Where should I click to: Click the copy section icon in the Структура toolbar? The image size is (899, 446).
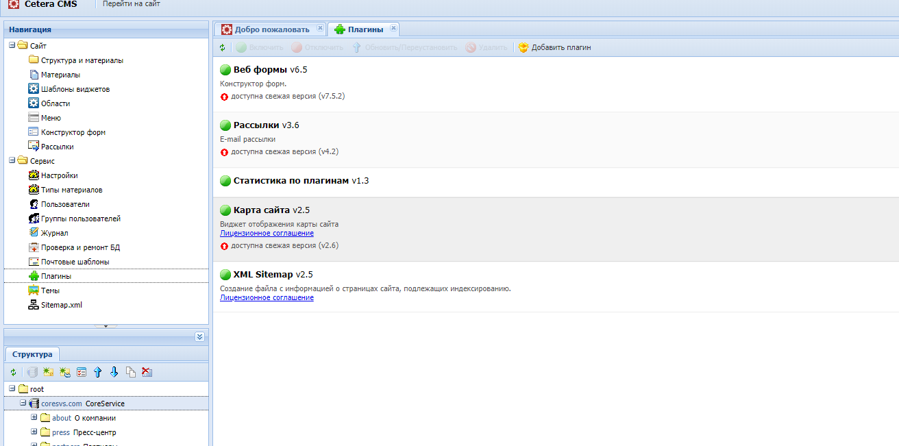130,372
